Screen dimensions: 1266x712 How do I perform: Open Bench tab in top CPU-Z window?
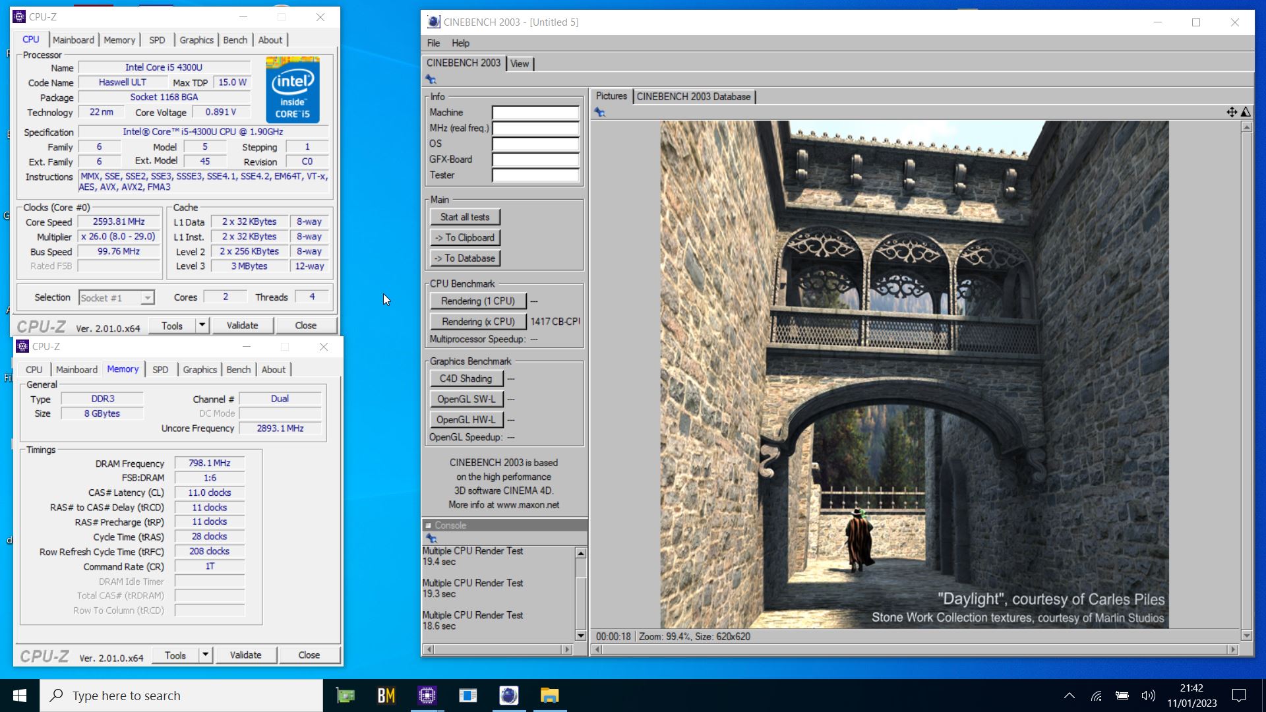pyautogui.click(x=235, y=40)
